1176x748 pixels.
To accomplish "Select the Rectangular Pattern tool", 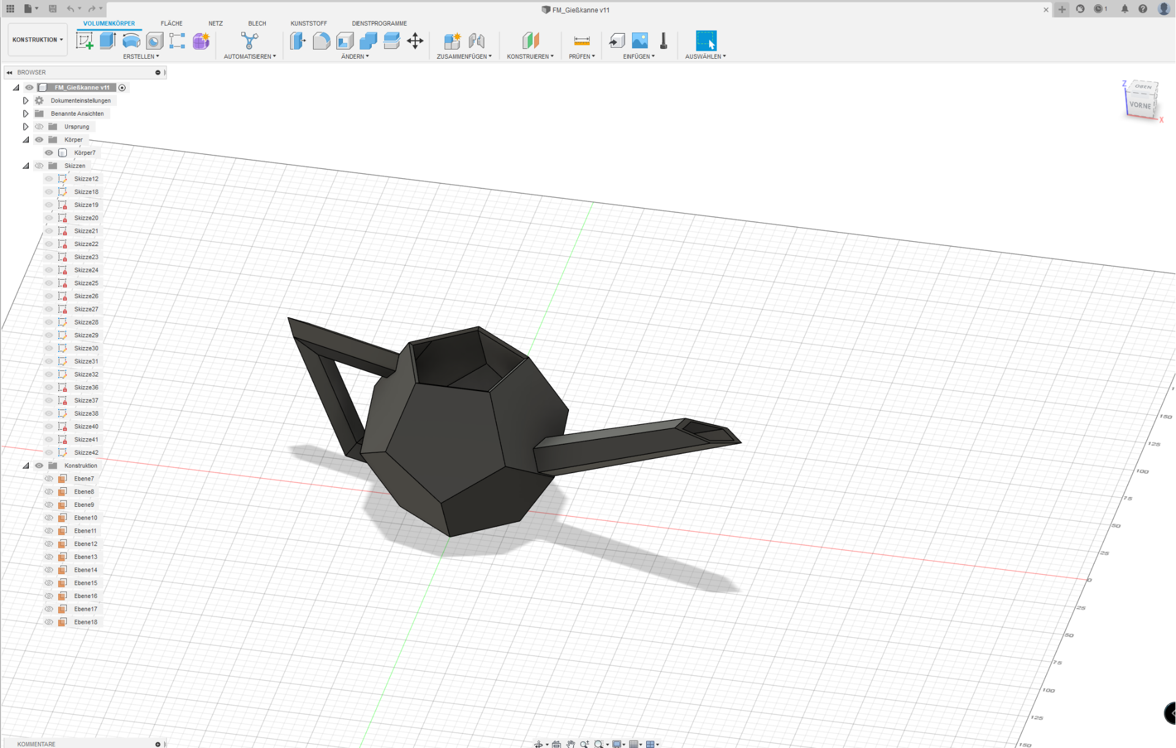I will [178, 41].
